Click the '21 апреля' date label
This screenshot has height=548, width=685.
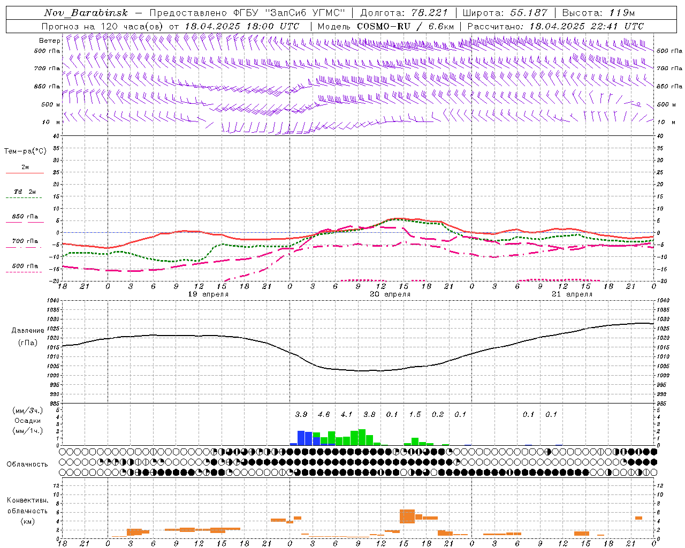coord(572,294)
